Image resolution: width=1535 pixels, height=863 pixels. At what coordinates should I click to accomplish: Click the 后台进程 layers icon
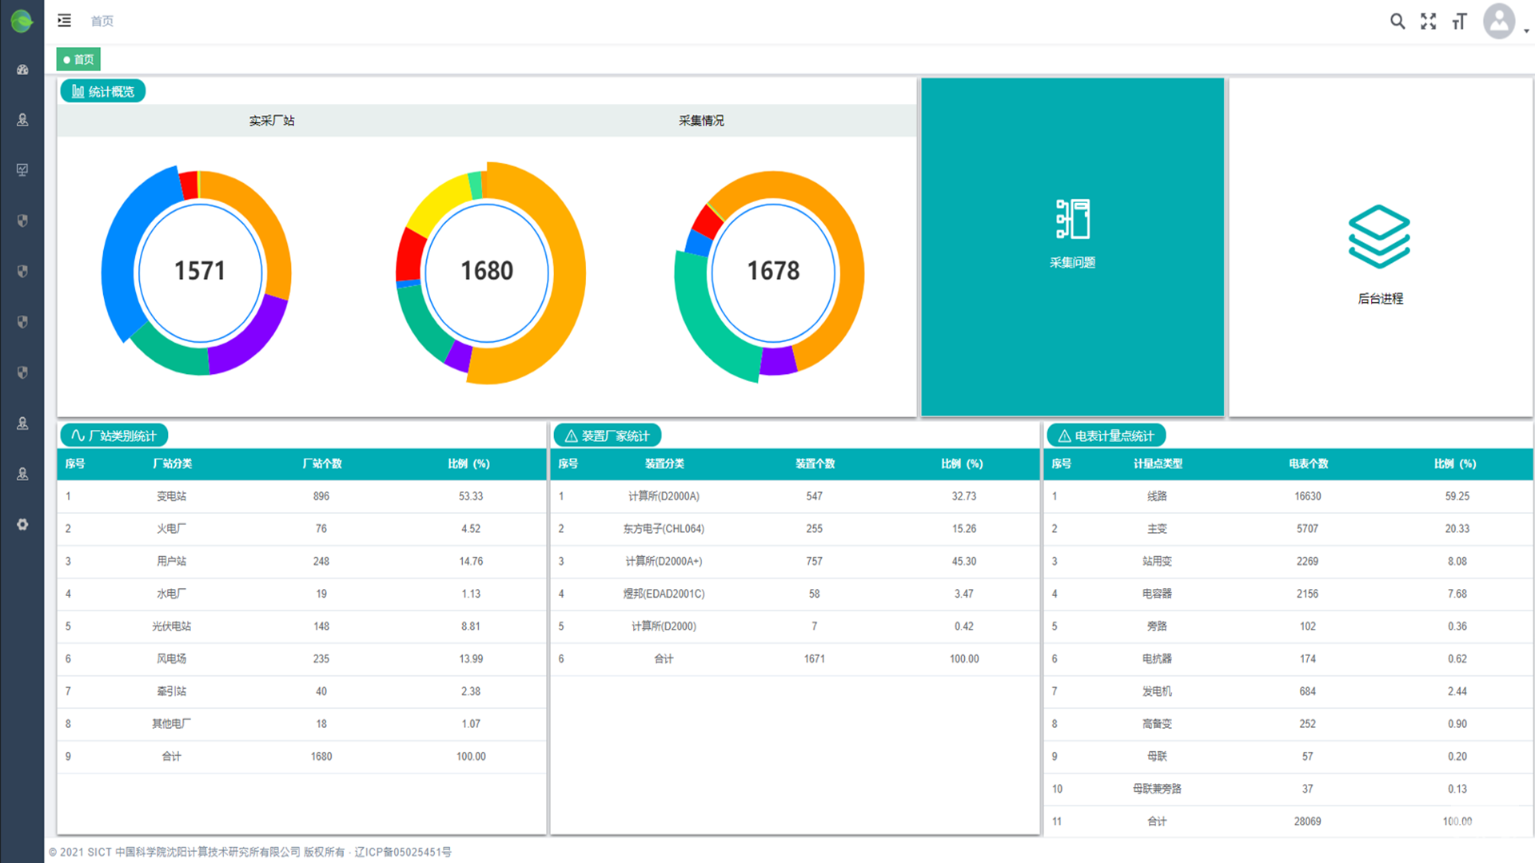click(1379, 237)
